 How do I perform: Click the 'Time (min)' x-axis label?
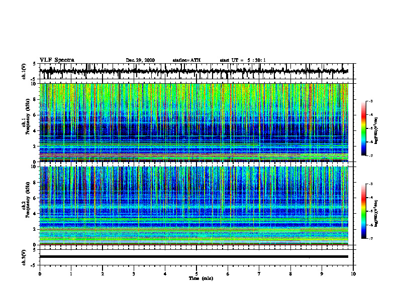201,278
